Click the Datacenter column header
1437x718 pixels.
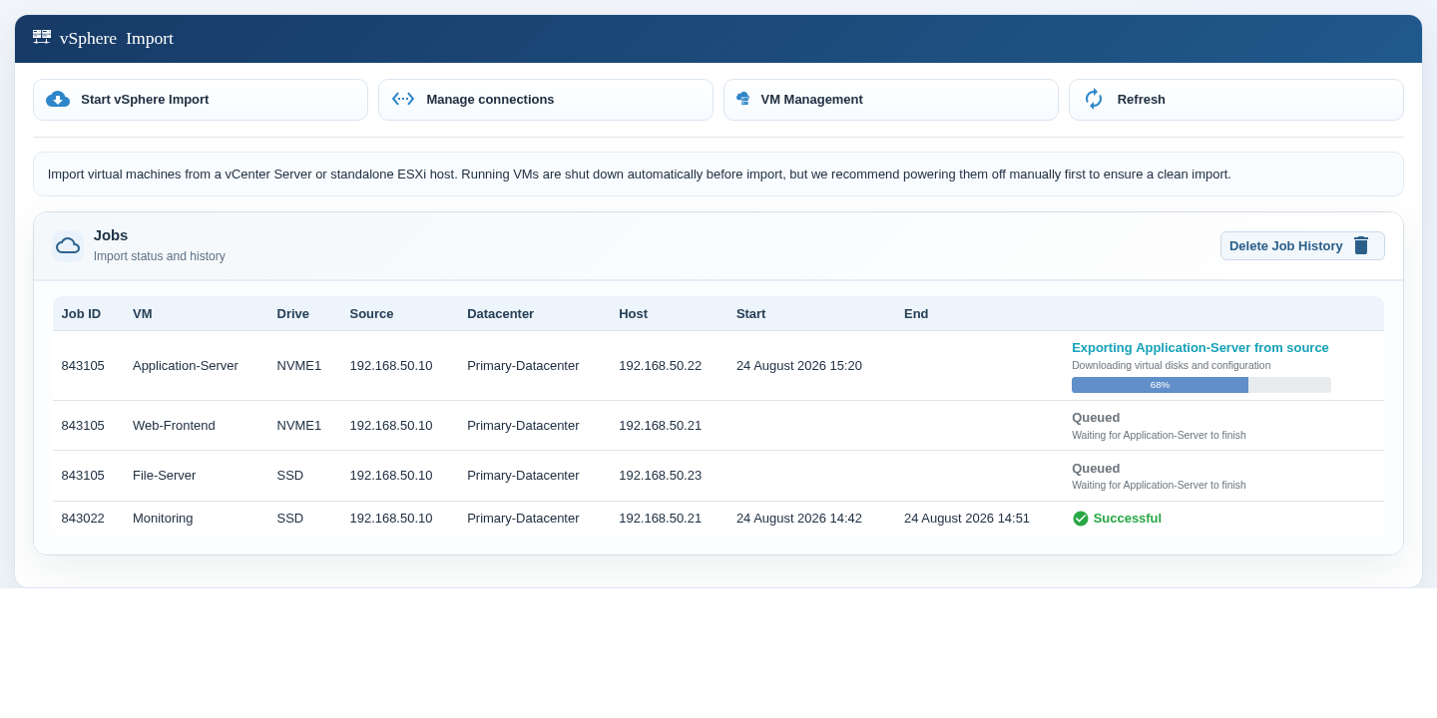point(500,313)
